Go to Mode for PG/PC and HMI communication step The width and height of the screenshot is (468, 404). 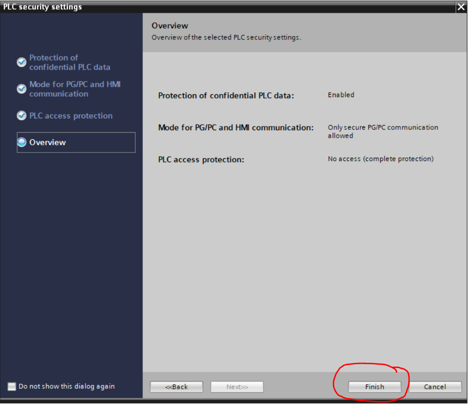(x=75, y=89)
